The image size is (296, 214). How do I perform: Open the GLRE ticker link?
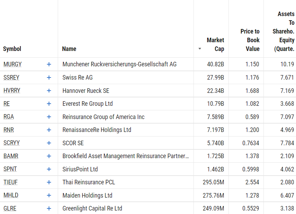pyautogui.click(x=10, y=208)
